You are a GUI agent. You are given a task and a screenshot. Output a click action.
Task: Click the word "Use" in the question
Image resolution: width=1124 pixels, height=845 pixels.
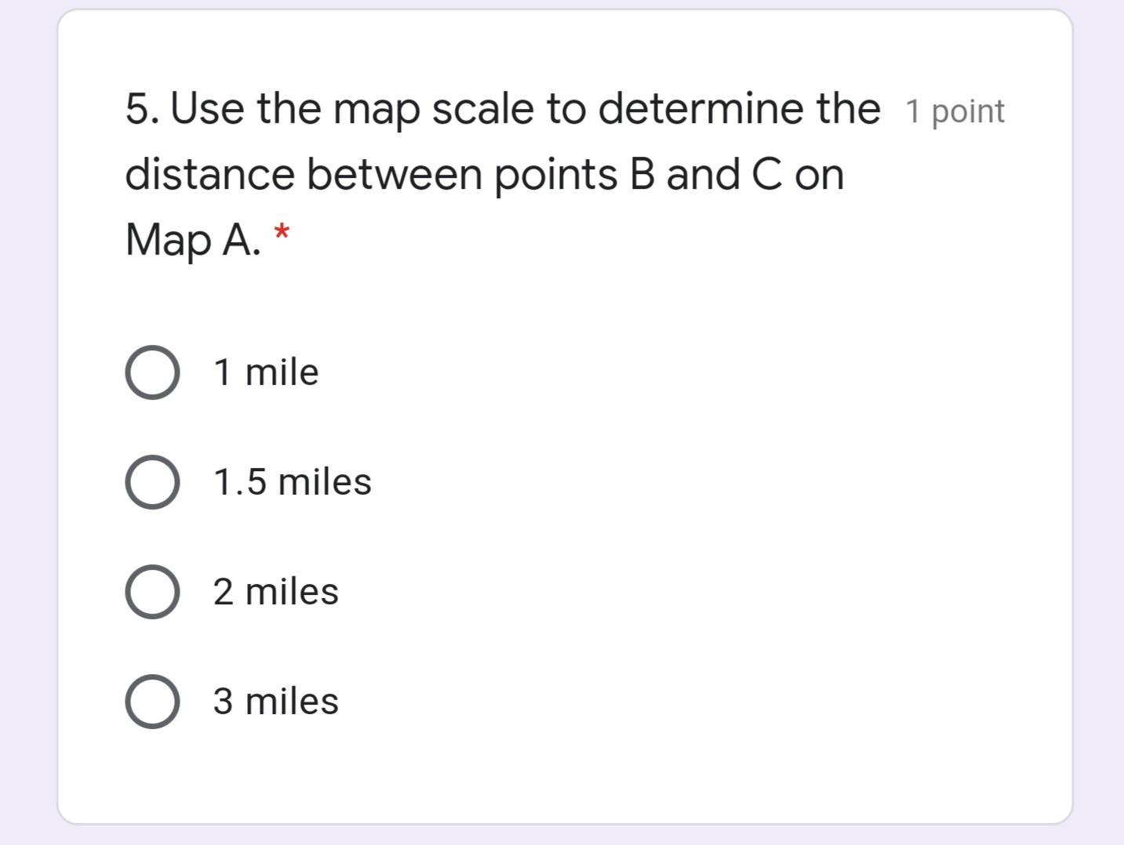207,108
